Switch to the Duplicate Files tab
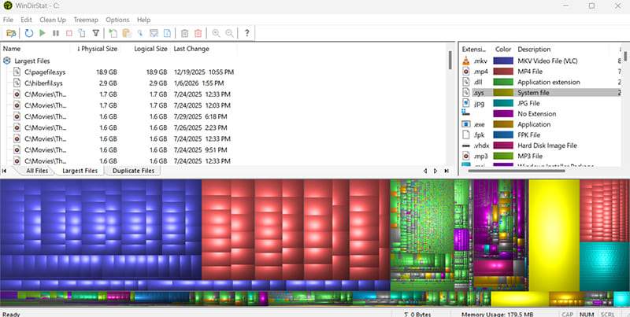Image resolution: width=630 pixels, height=317 pixels. point(133,171)
